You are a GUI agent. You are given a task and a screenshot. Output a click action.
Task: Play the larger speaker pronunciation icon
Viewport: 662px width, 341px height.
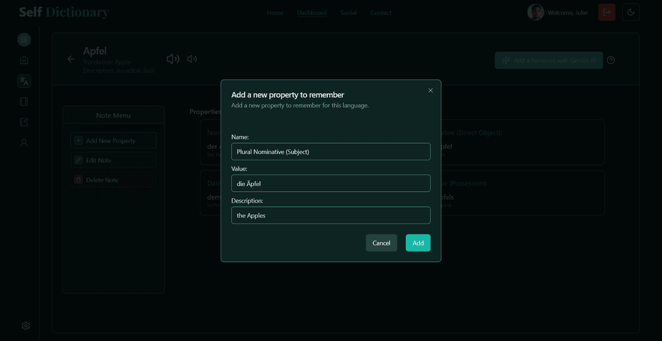coord(173,59)
